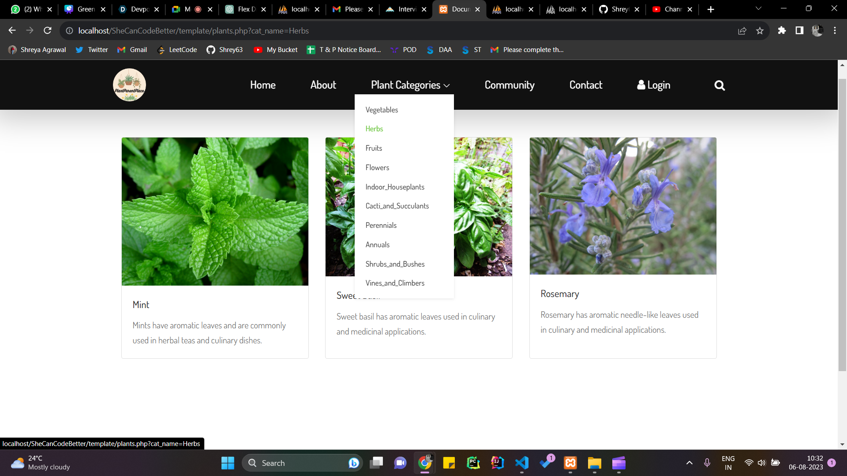Open tab search chevron in Chrome

[758, 9]
